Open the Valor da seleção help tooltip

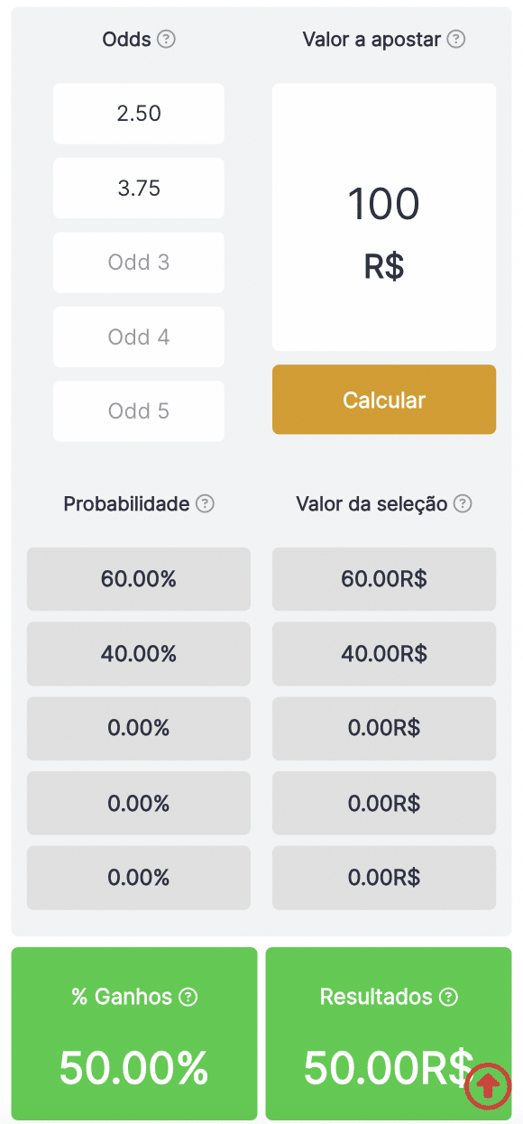click(x=463, y=504)
